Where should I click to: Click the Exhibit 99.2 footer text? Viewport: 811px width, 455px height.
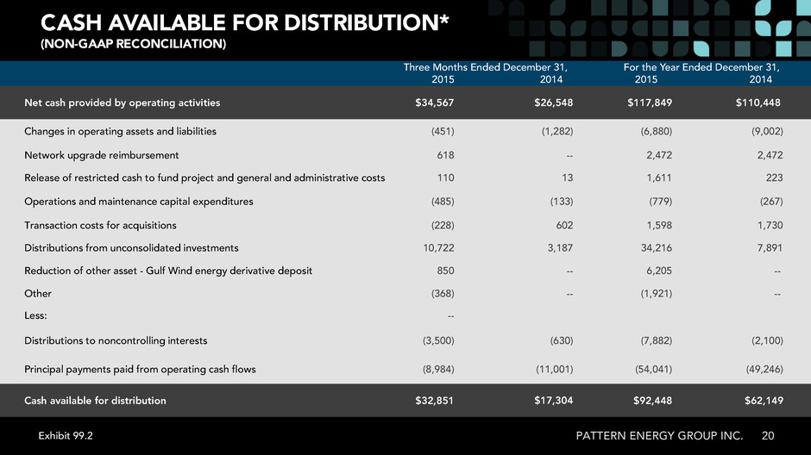point(66,436)
